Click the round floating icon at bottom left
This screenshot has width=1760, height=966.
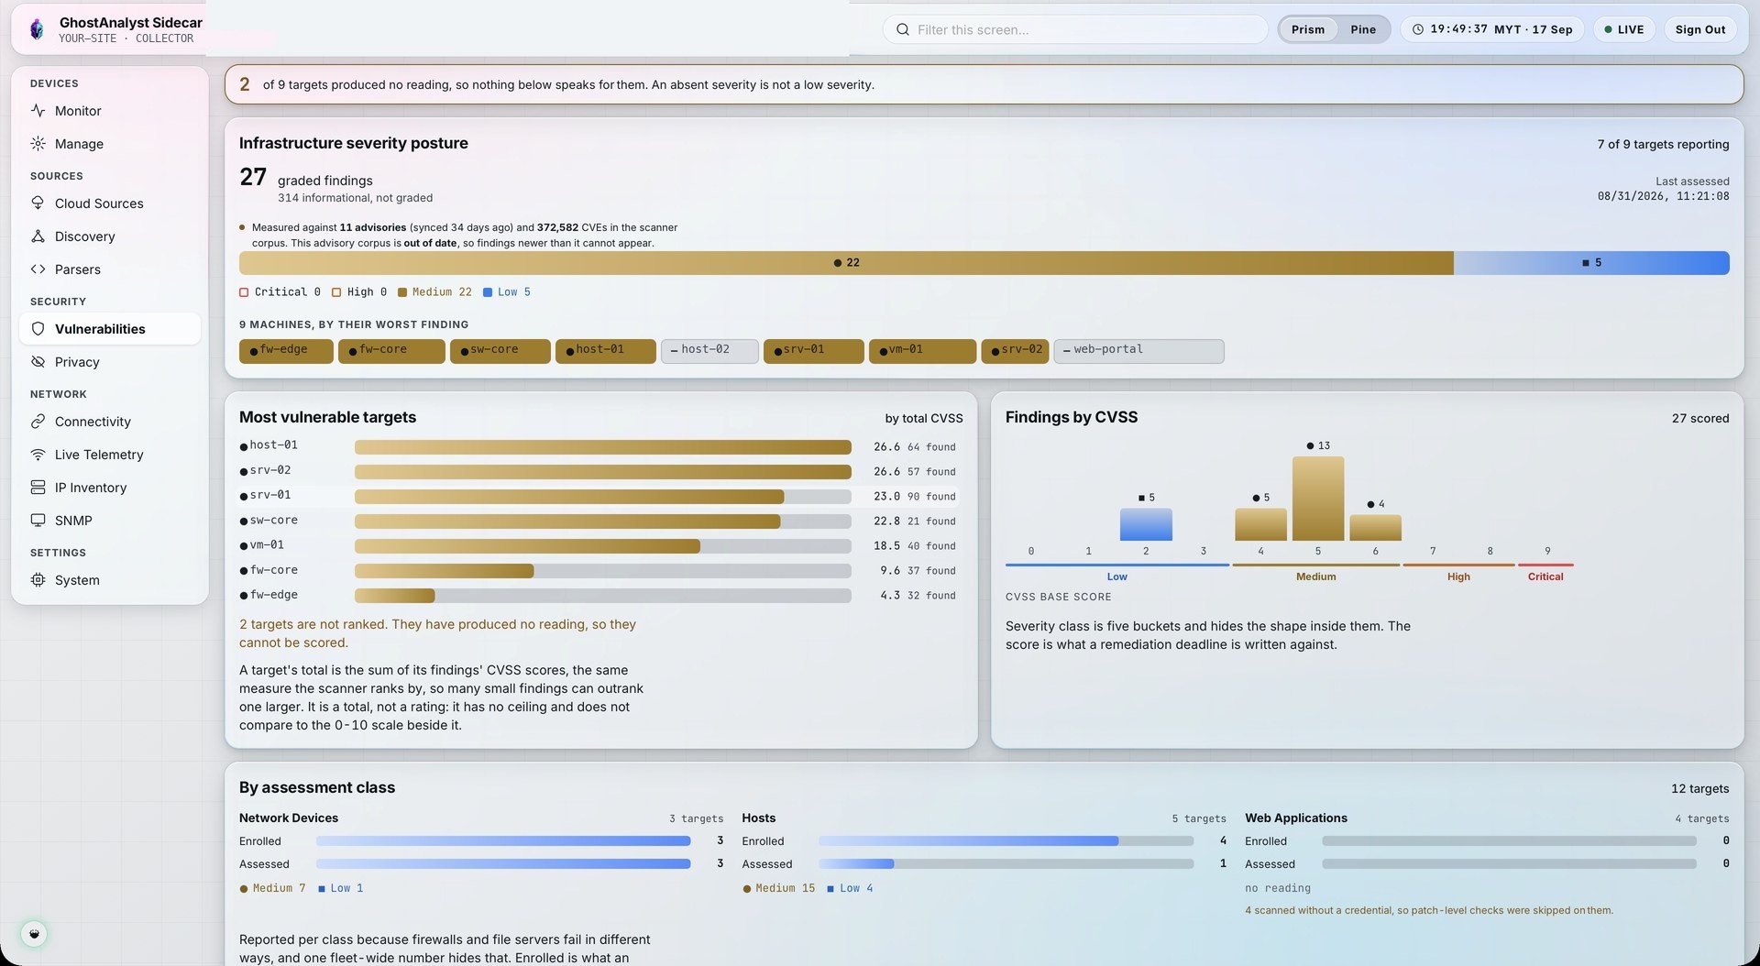(x=34, y=934)
